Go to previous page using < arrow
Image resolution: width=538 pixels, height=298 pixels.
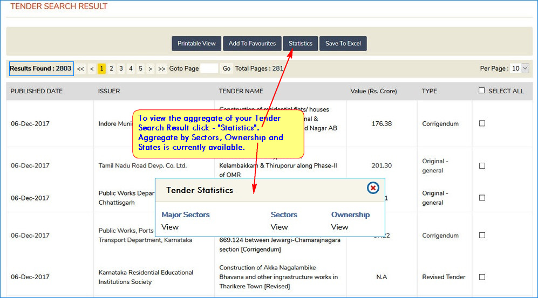point(92,68)
